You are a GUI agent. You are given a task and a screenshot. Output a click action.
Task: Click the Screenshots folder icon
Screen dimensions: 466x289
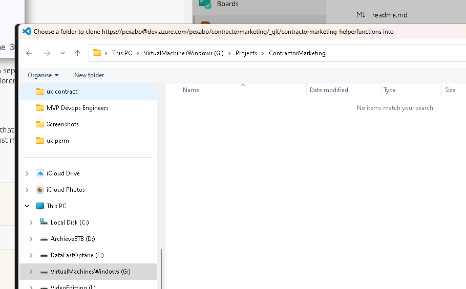point(40,124)
